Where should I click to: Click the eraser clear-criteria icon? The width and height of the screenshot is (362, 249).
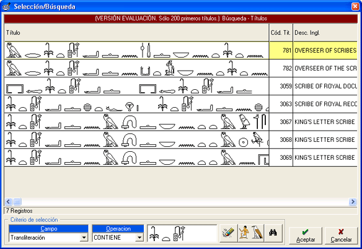(x=228, y=233)
